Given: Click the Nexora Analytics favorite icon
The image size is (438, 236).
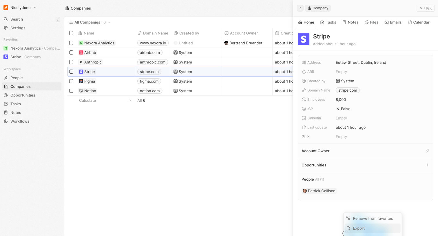Looking at the screenshot, I should tap(6, 48).
